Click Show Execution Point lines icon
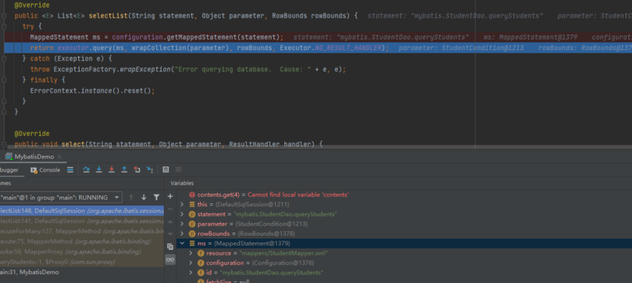632x283 pixels. 70,170
